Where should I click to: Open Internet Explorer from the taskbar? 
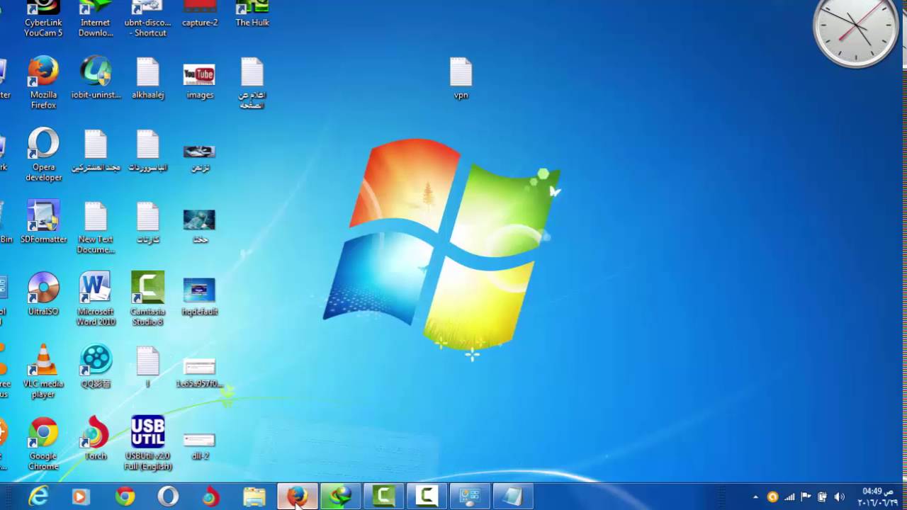[x=38, y=497]
